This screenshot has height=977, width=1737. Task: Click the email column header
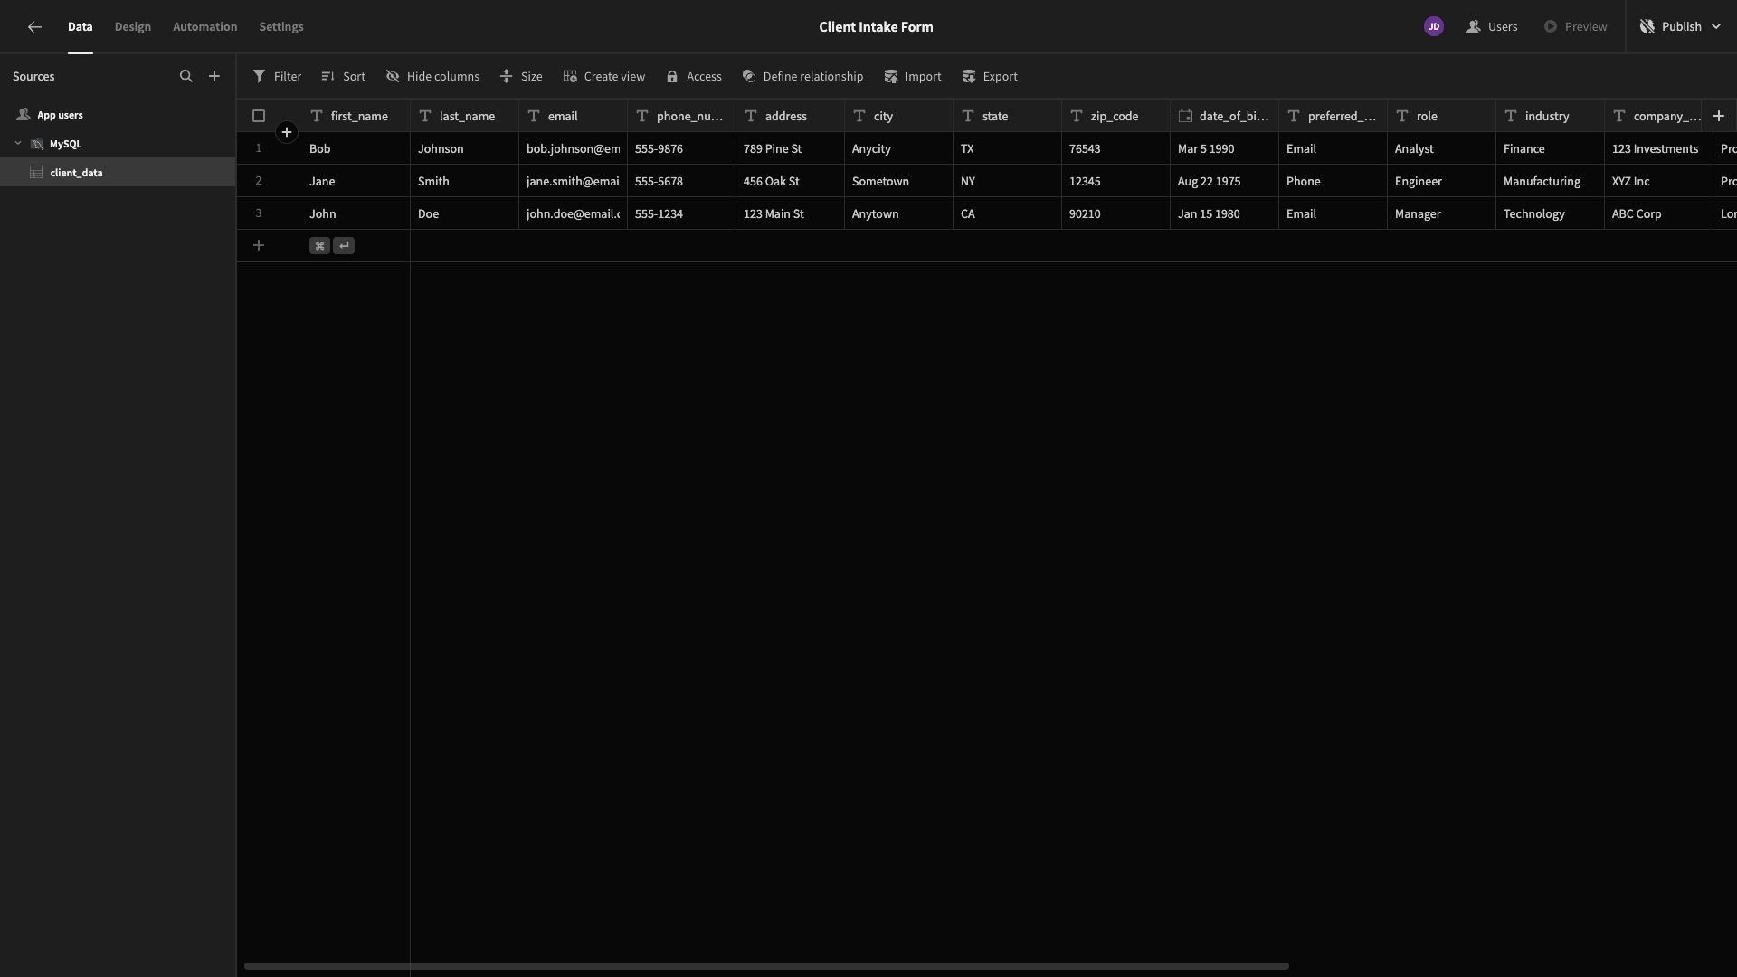tap(573, 116)
